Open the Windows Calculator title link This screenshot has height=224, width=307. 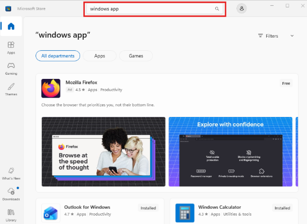tap(220, 207)
